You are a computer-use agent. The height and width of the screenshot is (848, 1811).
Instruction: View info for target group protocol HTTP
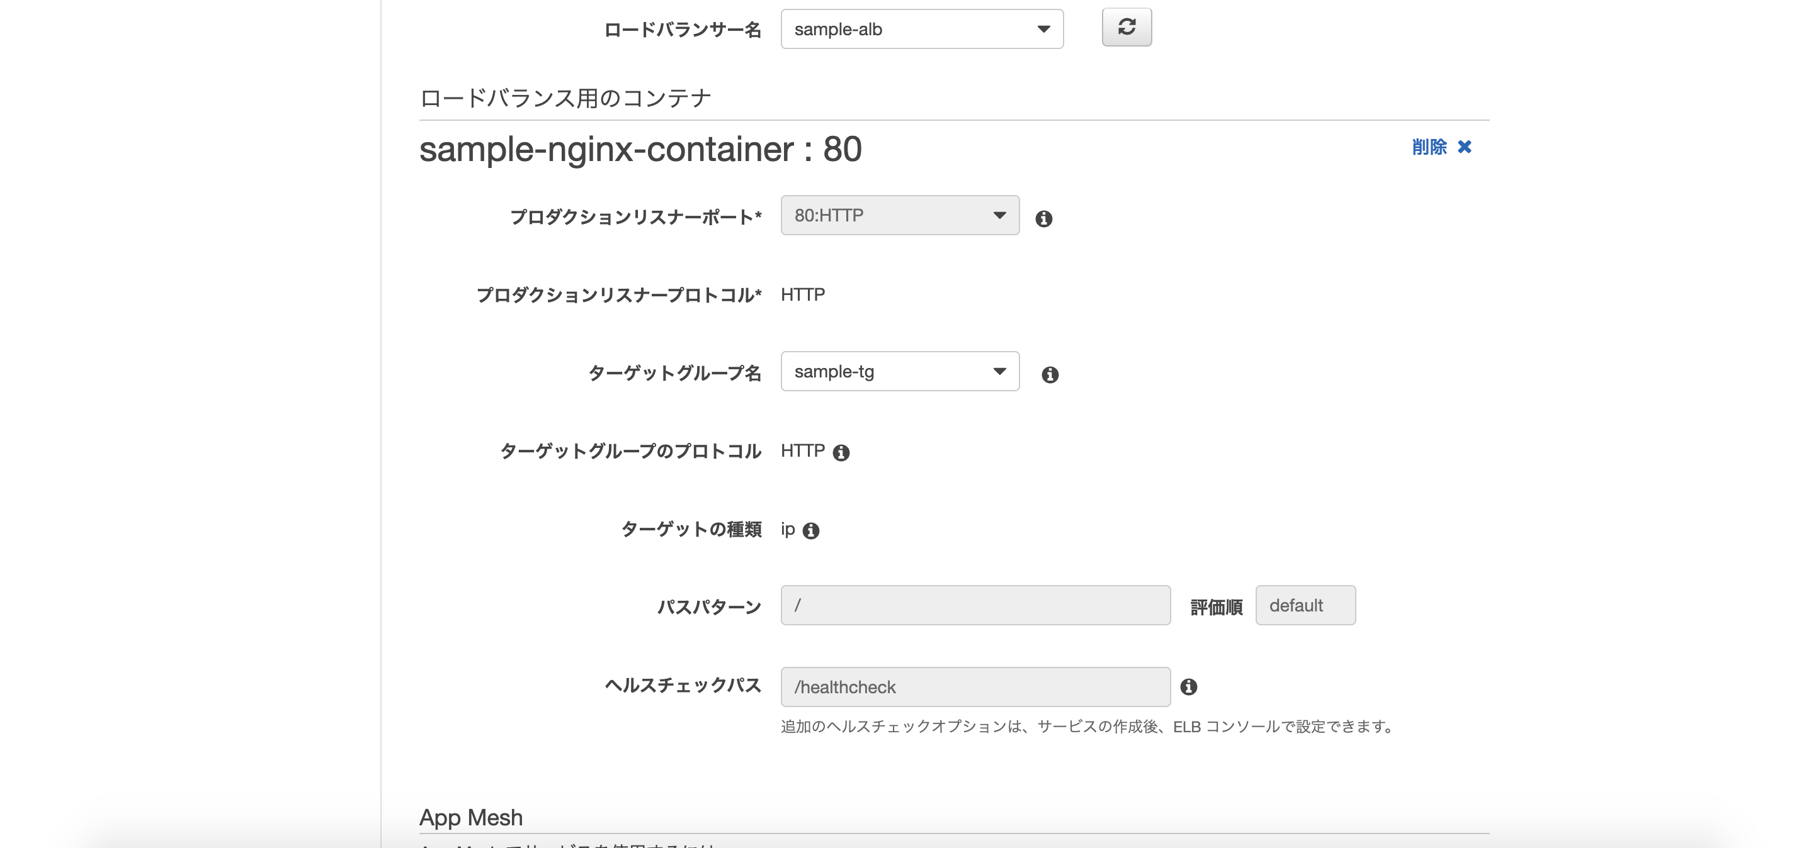[843, 453]
